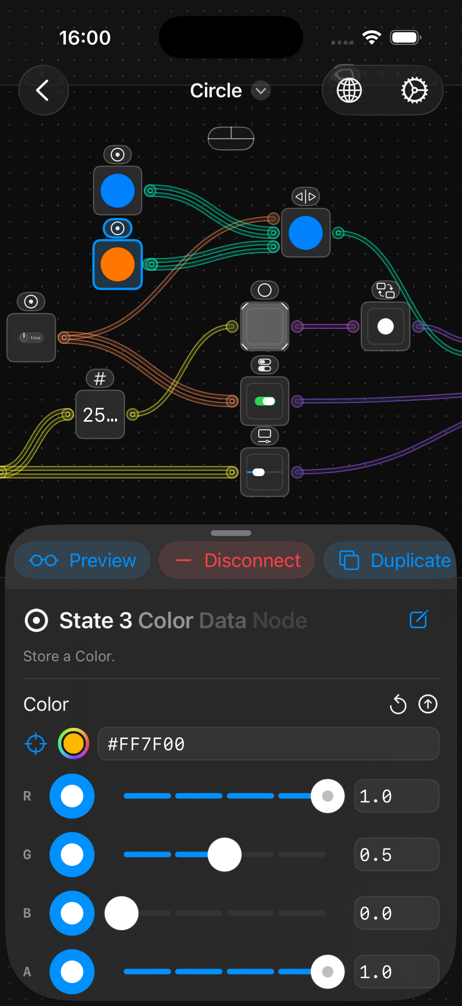Select the split-view layout icon above canvas
The width and height of the screenshot is (462, 1006).
coord(231,138)
